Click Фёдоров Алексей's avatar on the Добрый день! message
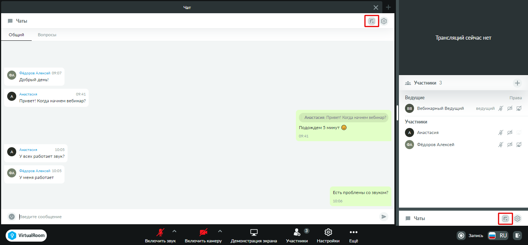This screenshot has width=528, height=245. point(12,75)
